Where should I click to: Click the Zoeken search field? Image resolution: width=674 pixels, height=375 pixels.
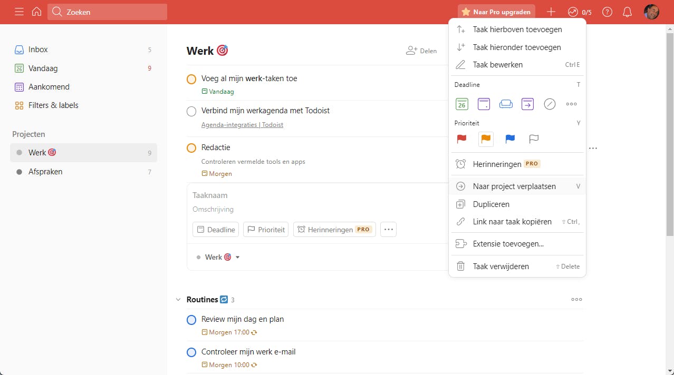click(107, 12)
